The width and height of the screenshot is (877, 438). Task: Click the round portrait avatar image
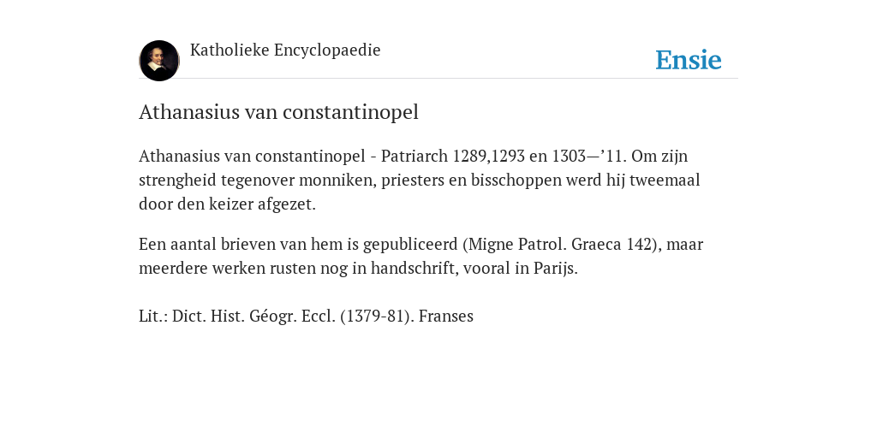click(x=159, y=61)
